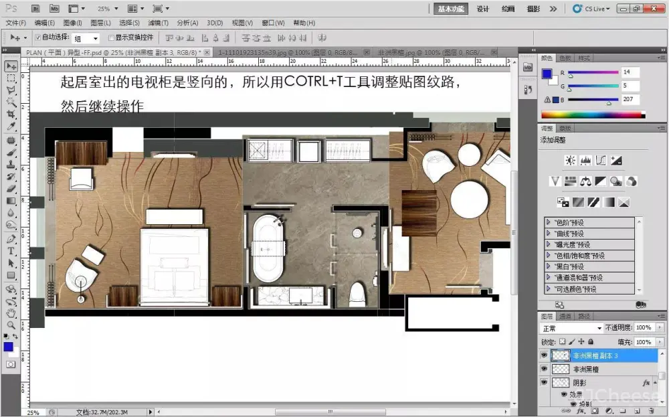Viewport: 669px width, 417px height.
Task: Uncheck the 自动选择 checkbox
Action: click(38, 37)
